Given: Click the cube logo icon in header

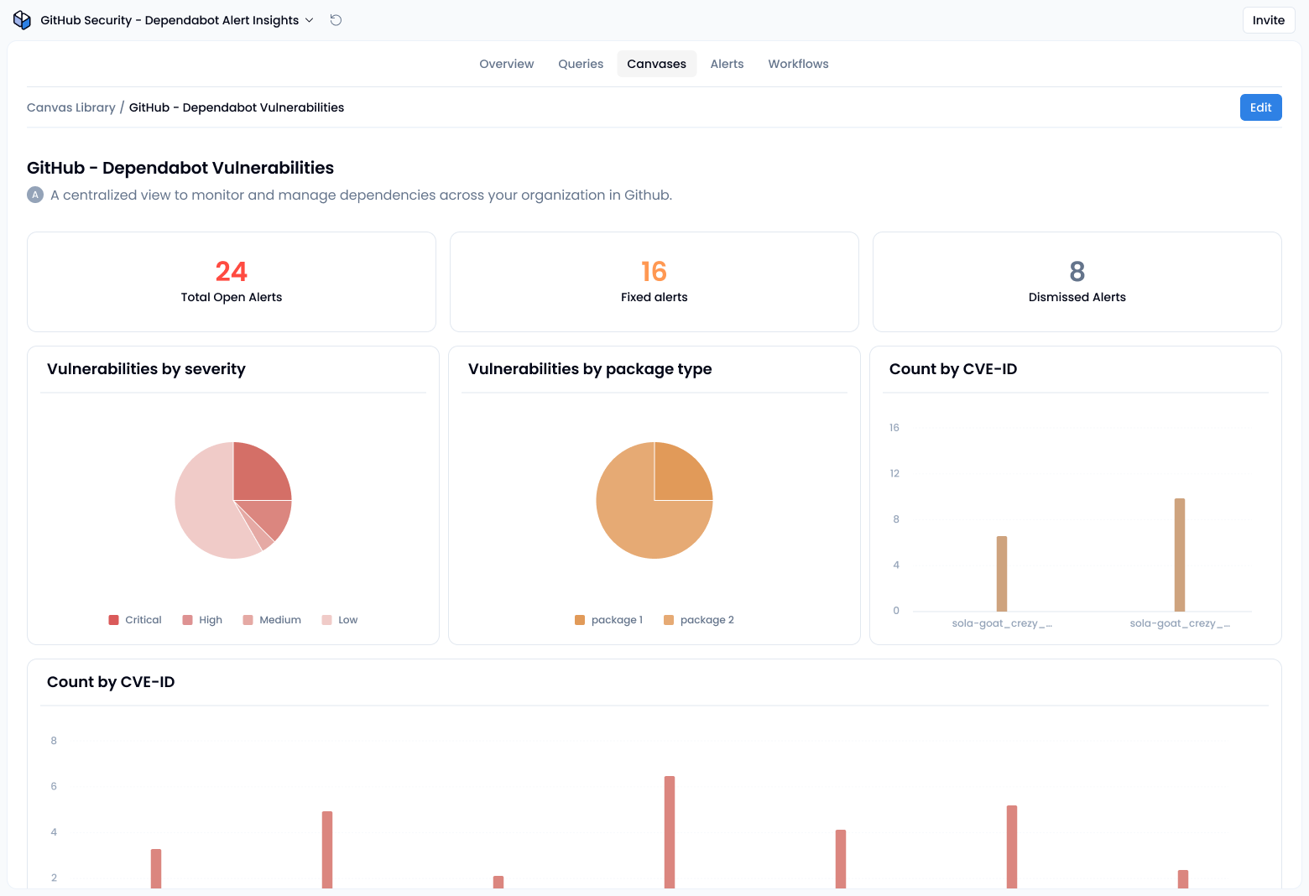Looking at the screenshot, I should (x=22, y=20).
